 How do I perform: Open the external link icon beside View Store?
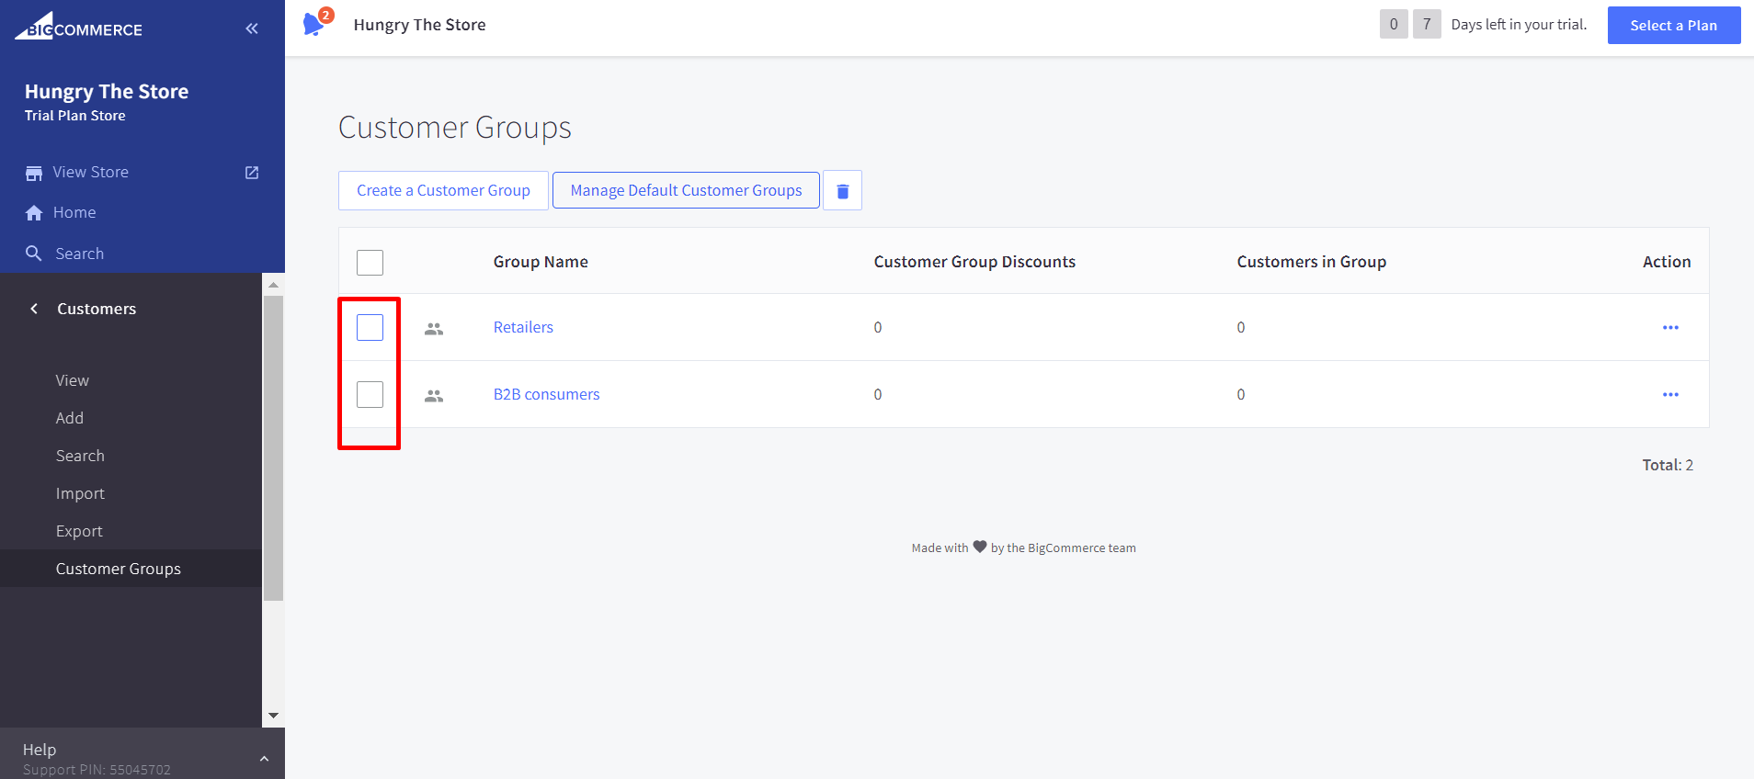coord(252,173)
